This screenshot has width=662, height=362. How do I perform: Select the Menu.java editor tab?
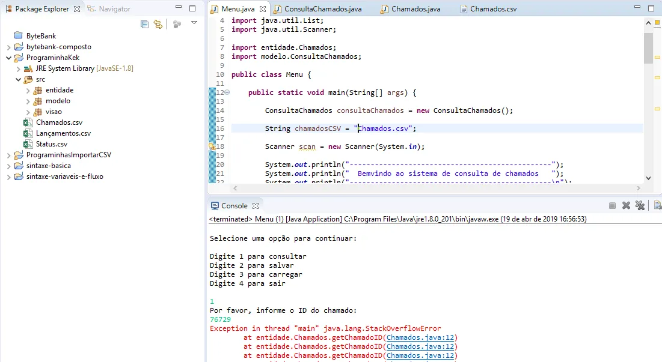click(238, 9)
